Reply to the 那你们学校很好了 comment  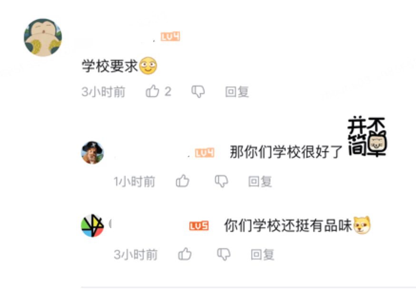[x=260, y=182]
